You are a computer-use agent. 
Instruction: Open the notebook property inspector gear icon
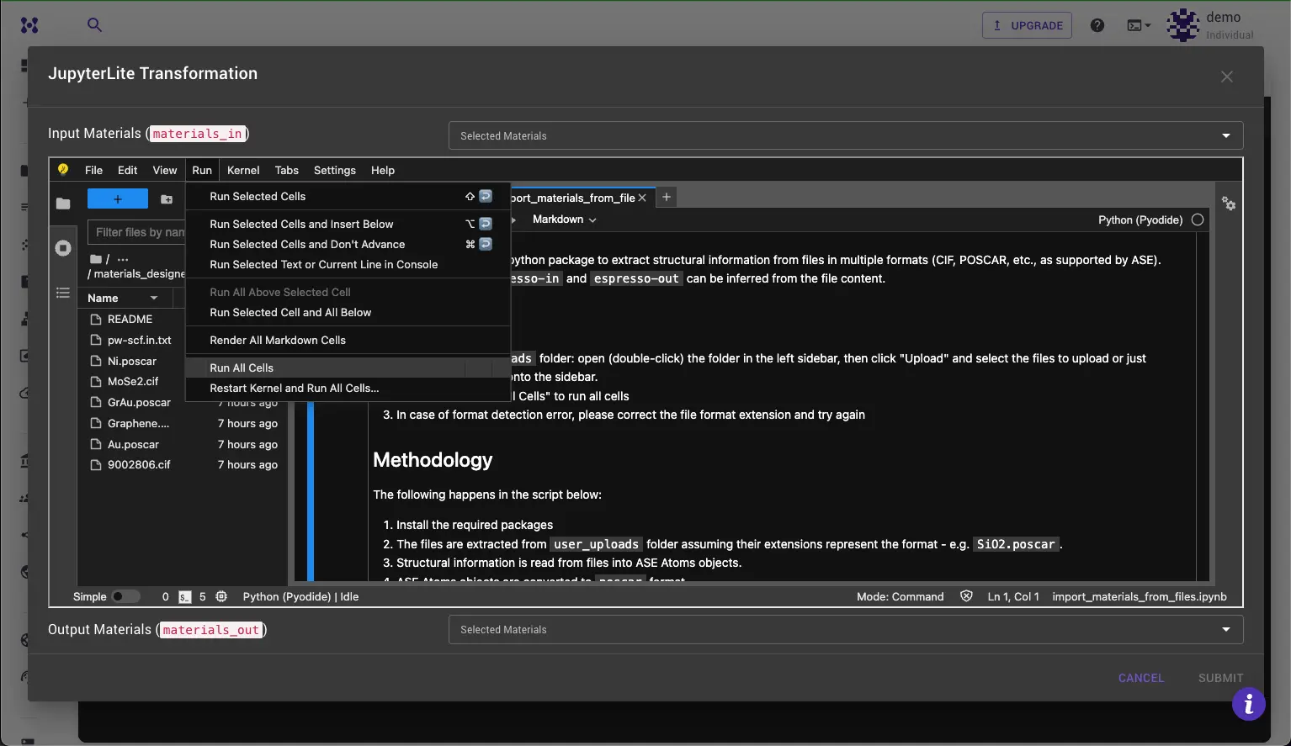[1229, 204]
